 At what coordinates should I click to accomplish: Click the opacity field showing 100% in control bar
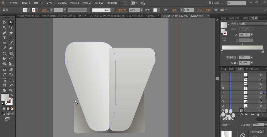[x=134, y=10]
